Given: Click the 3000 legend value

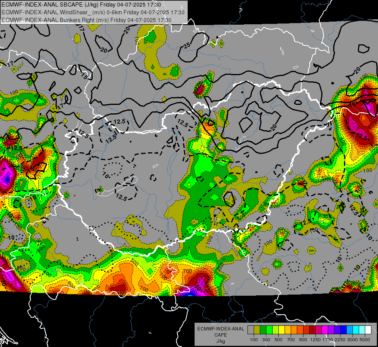Looking at the screenshot, I should (353, 340).
